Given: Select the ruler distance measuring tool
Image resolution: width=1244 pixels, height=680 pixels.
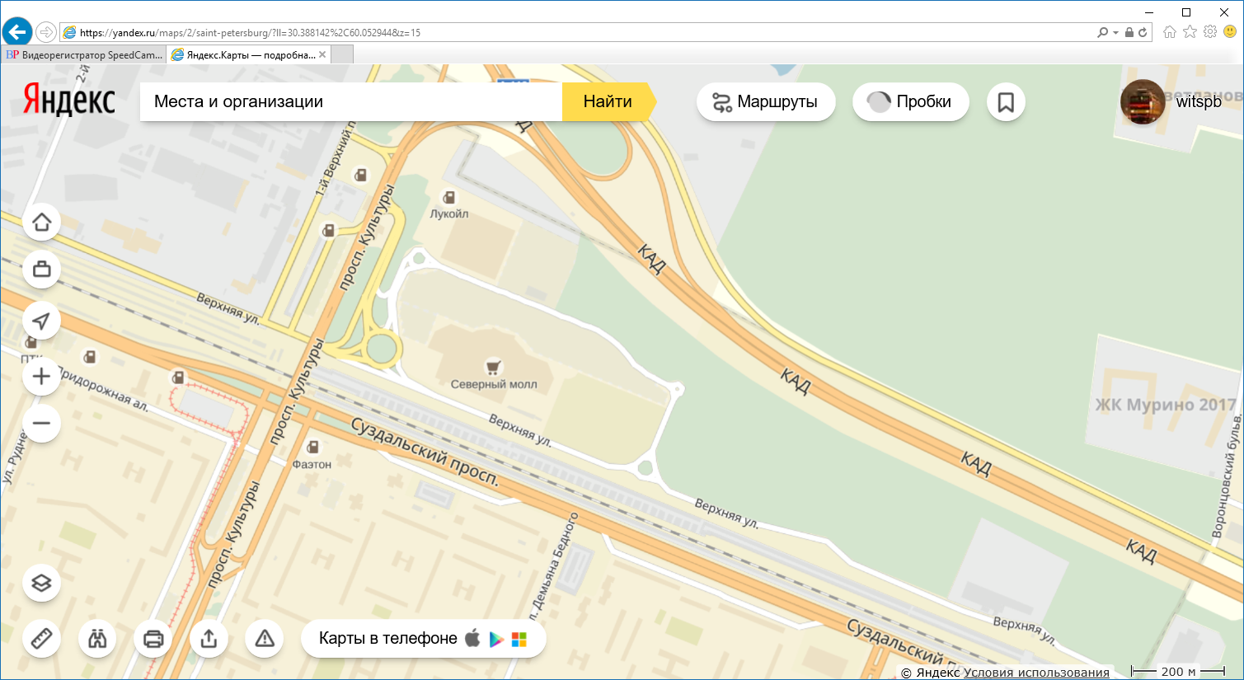Looking at the screenshot, I should coord(41,639).
